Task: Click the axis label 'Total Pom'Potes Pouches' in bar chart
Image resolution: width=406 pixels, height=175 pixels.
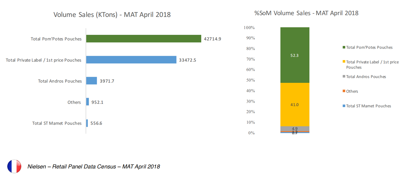Action: point(56,39)
